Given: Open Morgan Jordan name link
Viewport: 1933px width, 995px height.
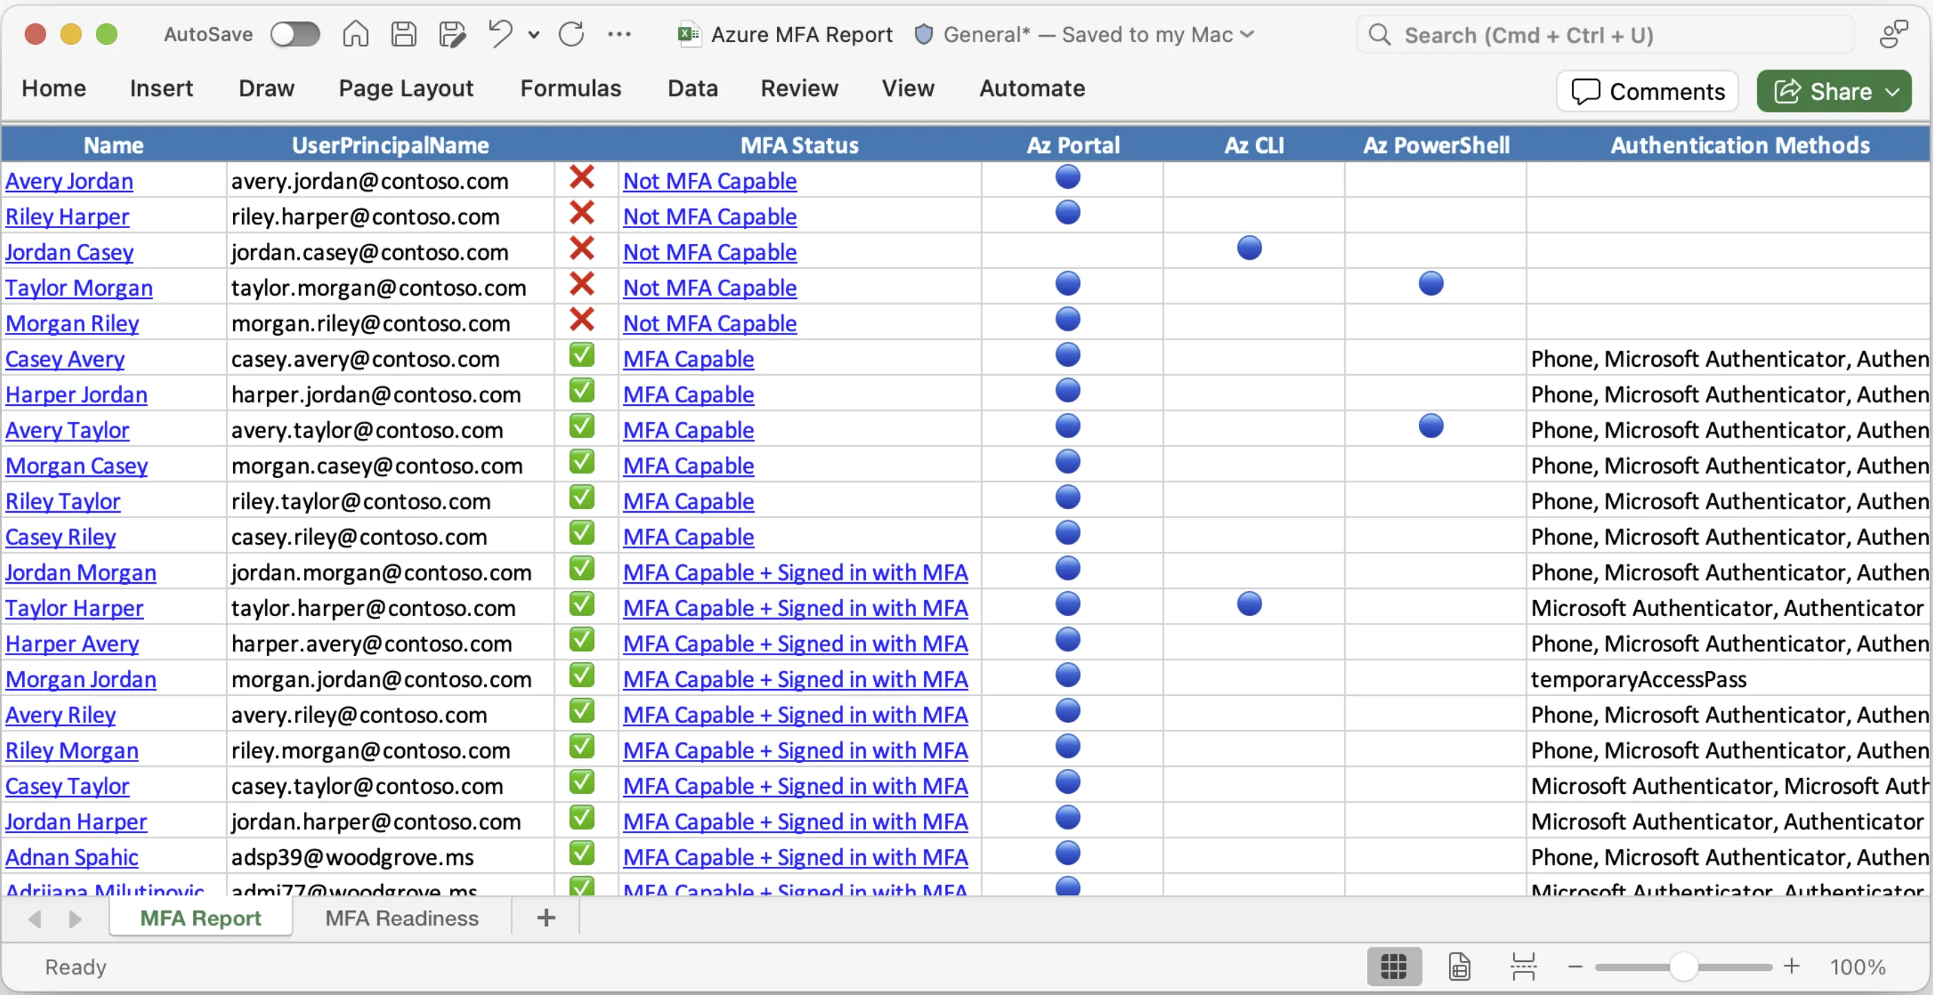Looking at the screenshot, I should [x=81, y=679].
